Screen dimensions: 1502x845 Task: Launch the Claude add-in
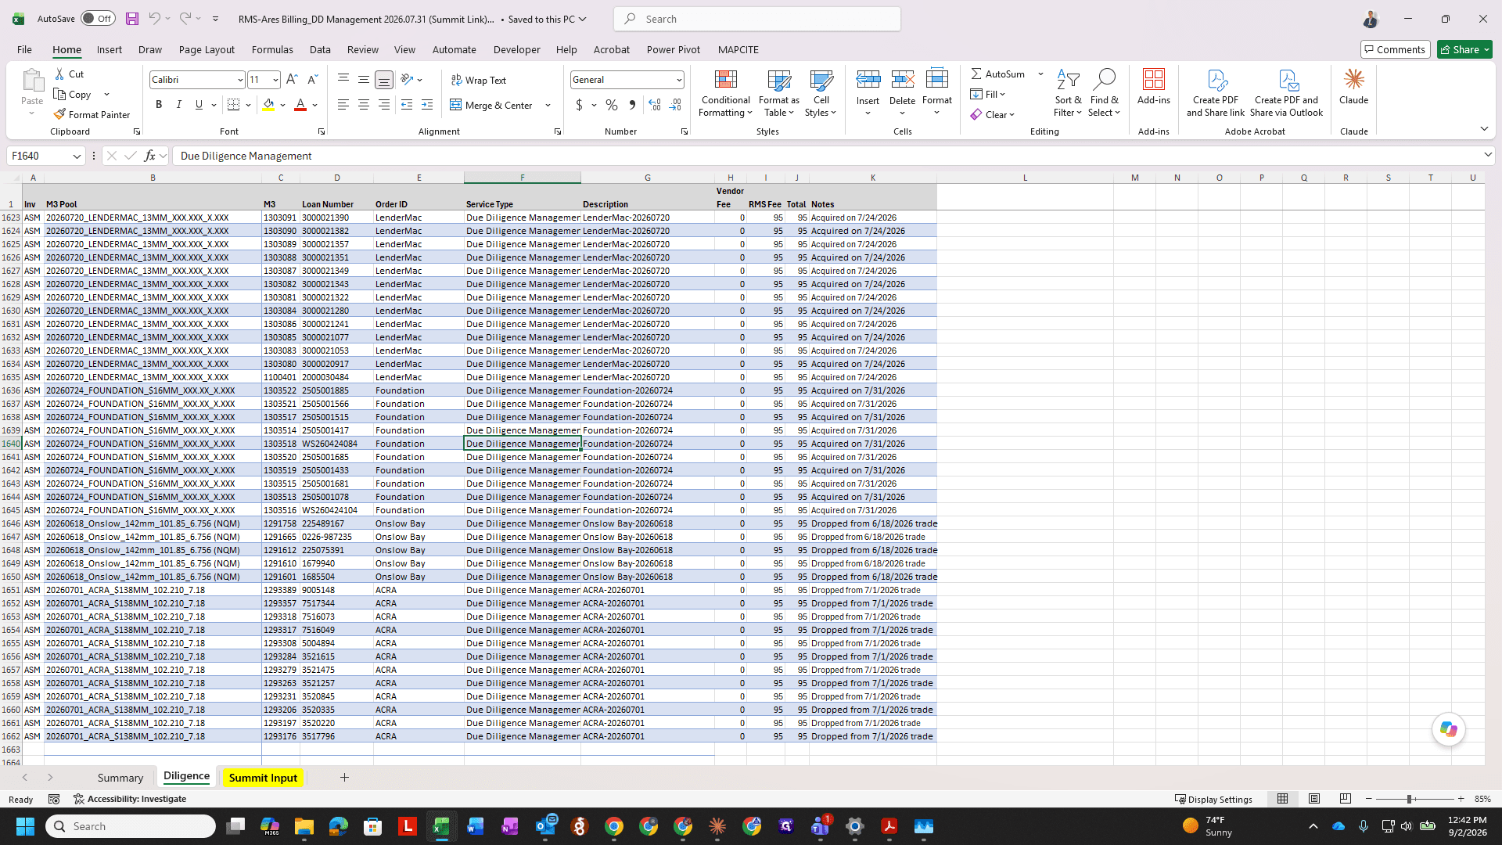1353,87
